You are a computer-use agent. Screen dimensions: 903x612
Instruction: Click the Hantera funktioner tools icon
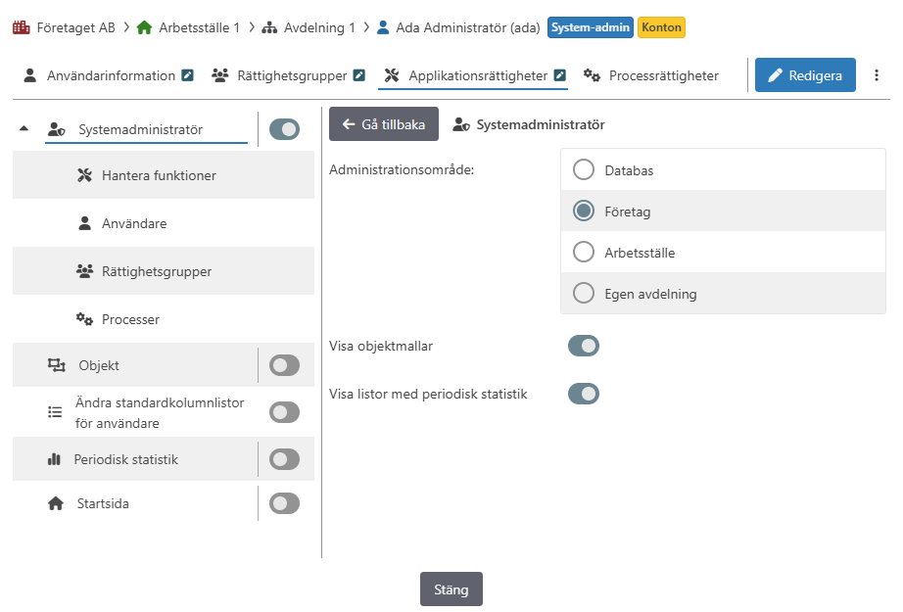84,175
